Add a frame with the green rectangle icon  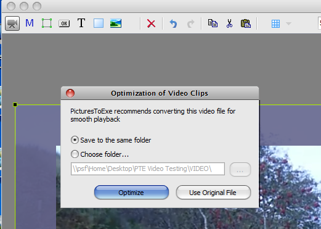[x=47, y=23]
